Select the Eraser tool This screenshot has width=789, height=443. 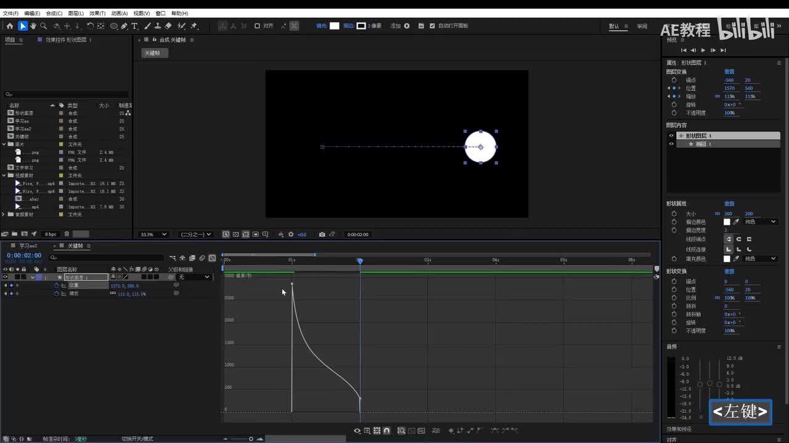168,26
